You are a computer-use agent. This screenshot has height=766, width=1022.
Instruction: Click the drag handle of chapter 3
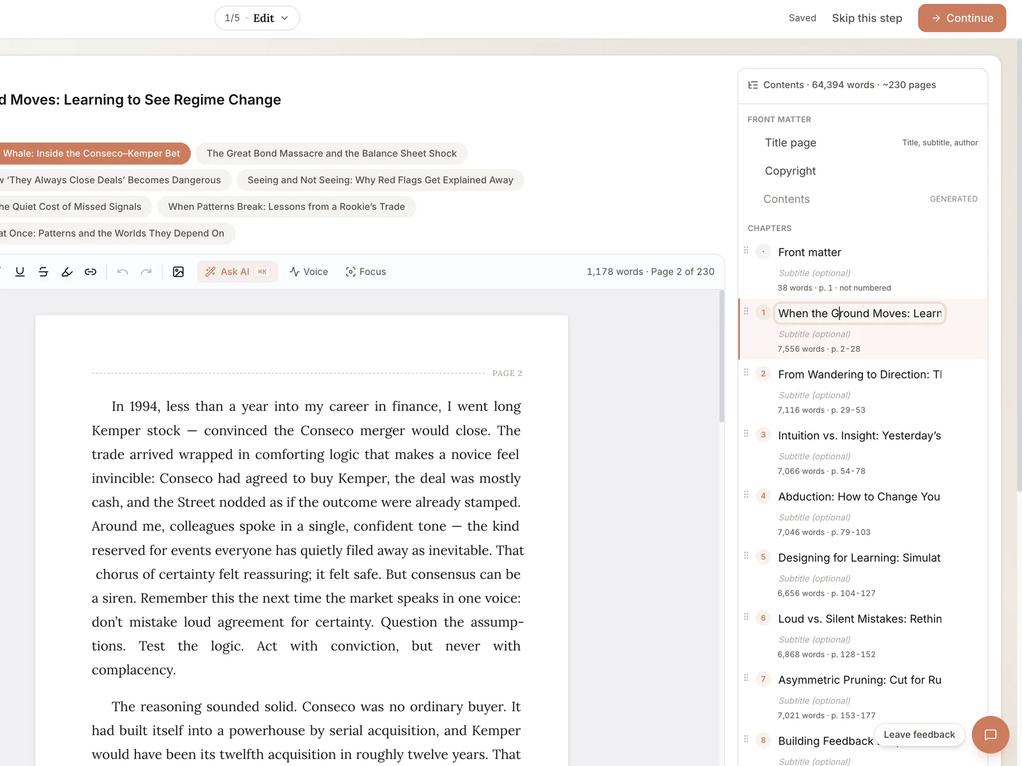(746, 433)
